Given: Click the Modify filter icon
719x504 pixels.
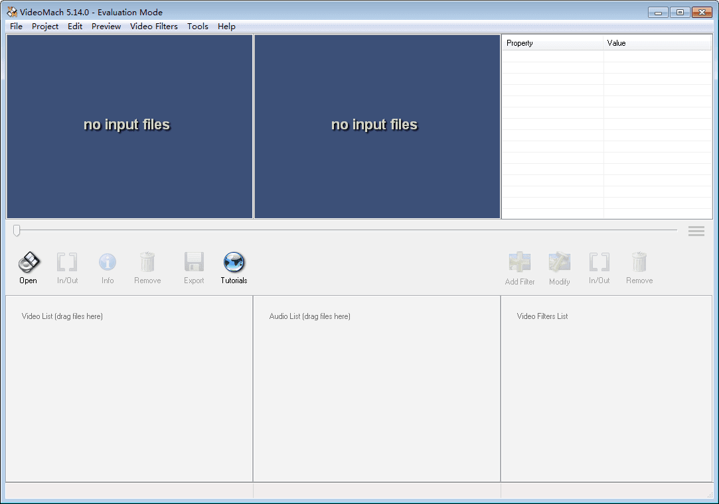Looking at the screenshot, I should coord(560,263).
